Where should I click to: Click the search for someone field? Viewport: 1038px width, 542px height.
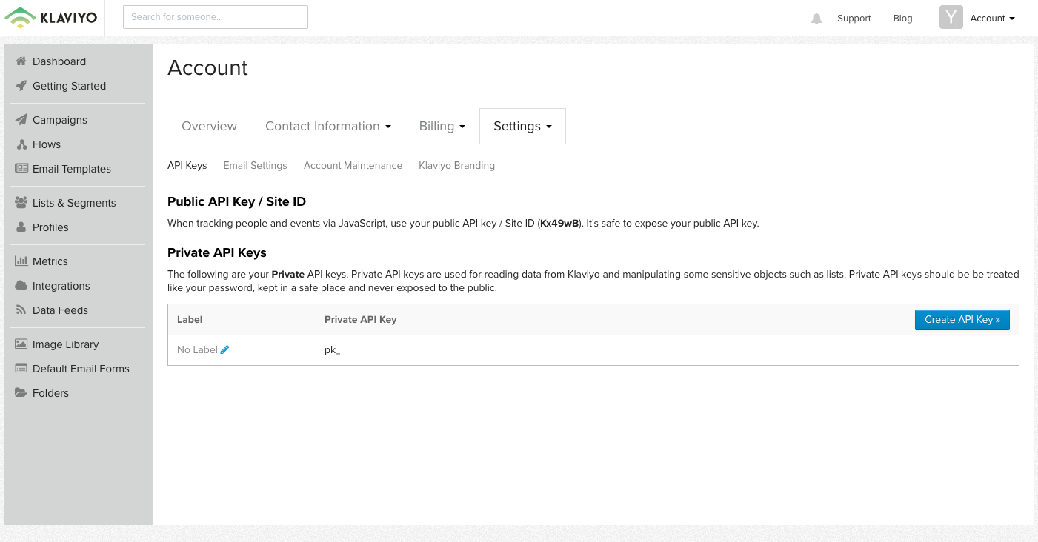216,16
